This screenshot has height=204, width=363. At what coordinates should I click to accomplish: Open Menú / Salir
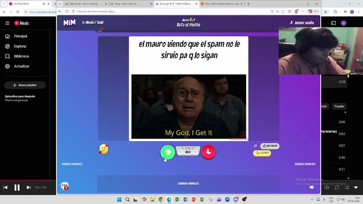point(93,22)
